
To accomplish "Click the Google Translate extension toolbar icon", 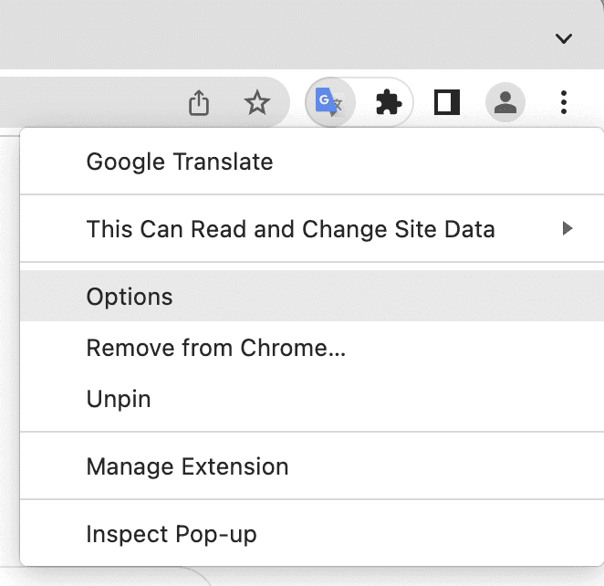I will pyautogui.click(x=328, y=103).
